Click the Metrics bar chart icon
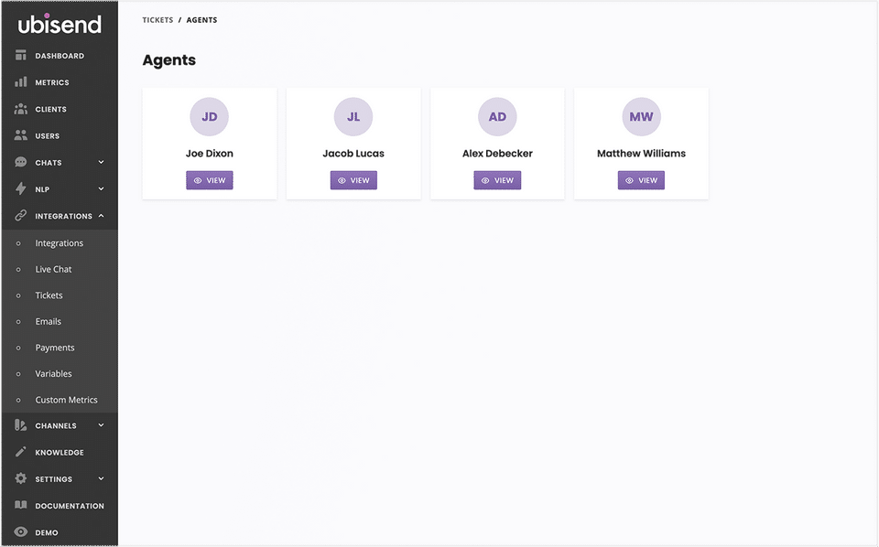879x547 pixels. coord(21,82)
